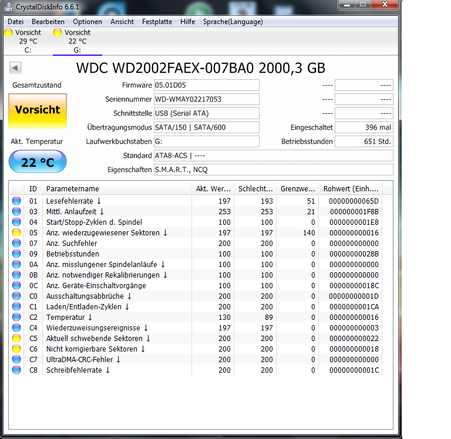Click raw value 00000000065D of Lesefehlerrate
This screenshot has height=439, width=451.
tap(354, 201)
